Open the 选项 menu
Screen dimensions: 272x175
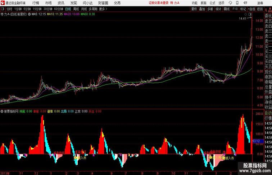(221, 3)
